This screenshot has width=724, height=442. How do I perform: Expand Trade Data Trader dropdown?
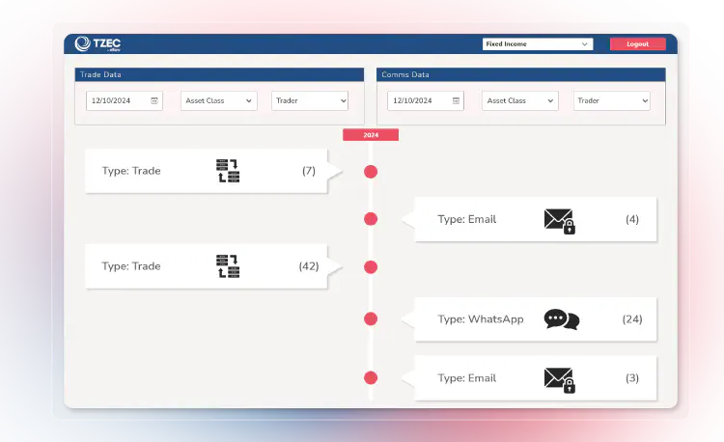pyautogui.click(x=311, y=100)
